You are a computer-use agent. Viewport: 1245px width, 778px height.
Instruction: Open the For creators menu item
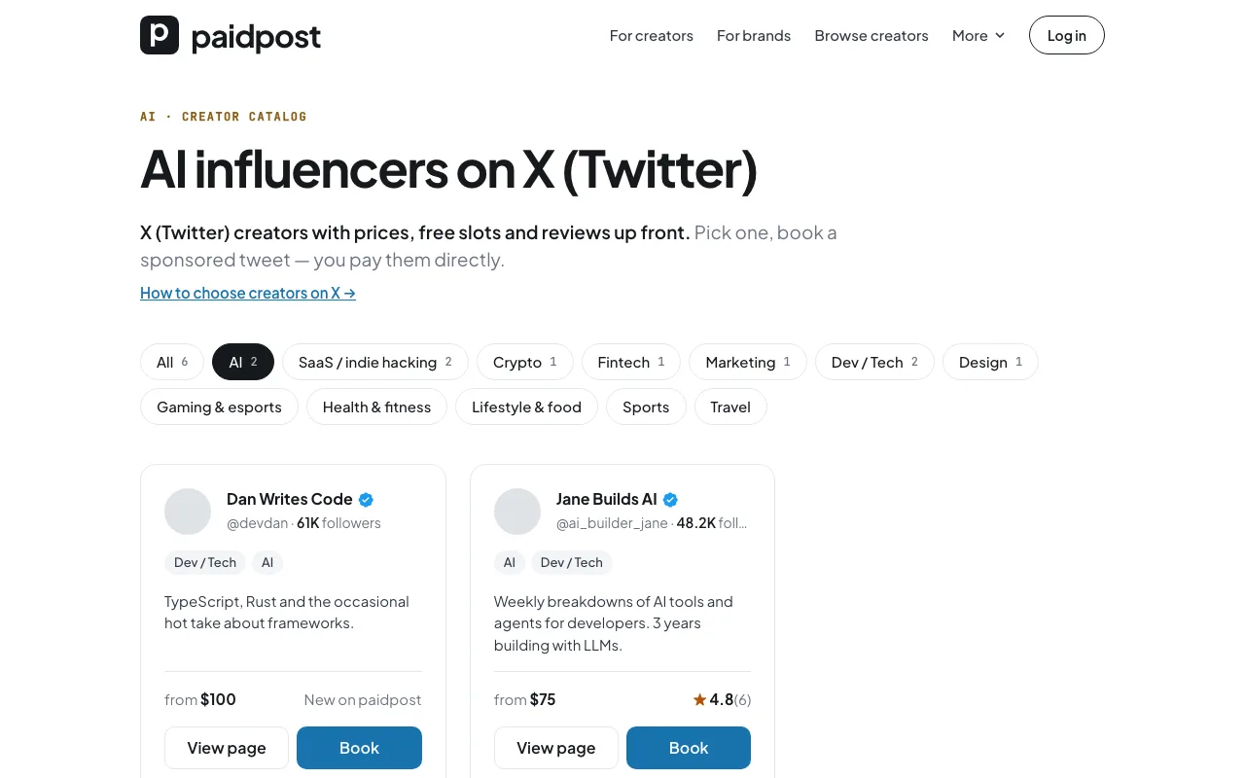click(652, 36)
